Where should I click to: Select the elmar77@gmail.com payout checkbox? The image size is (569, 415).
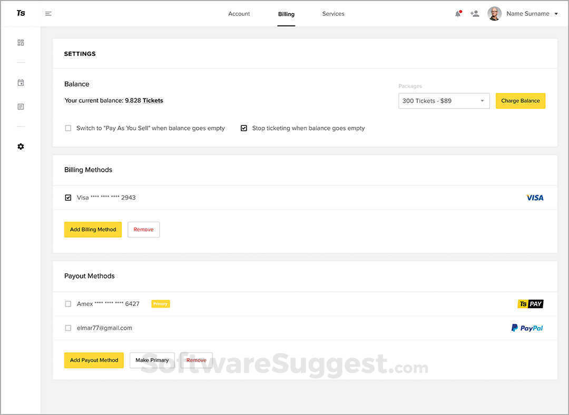click(68, 328)
